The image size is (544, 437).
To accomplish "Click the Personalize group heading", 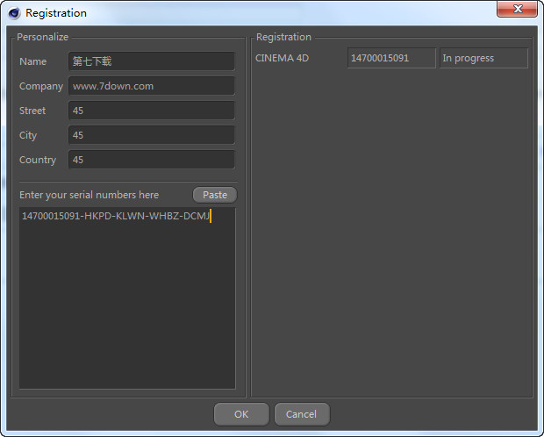I will click(43, 37).
